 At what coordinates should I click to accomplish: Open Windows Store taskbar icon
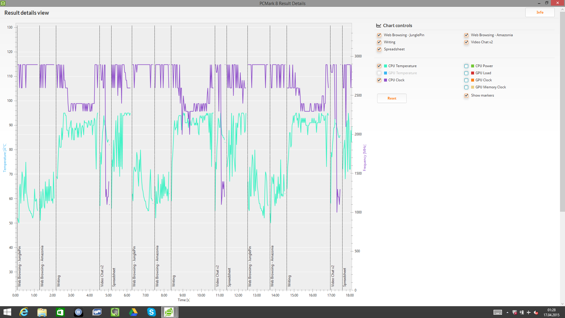[60, 312]
